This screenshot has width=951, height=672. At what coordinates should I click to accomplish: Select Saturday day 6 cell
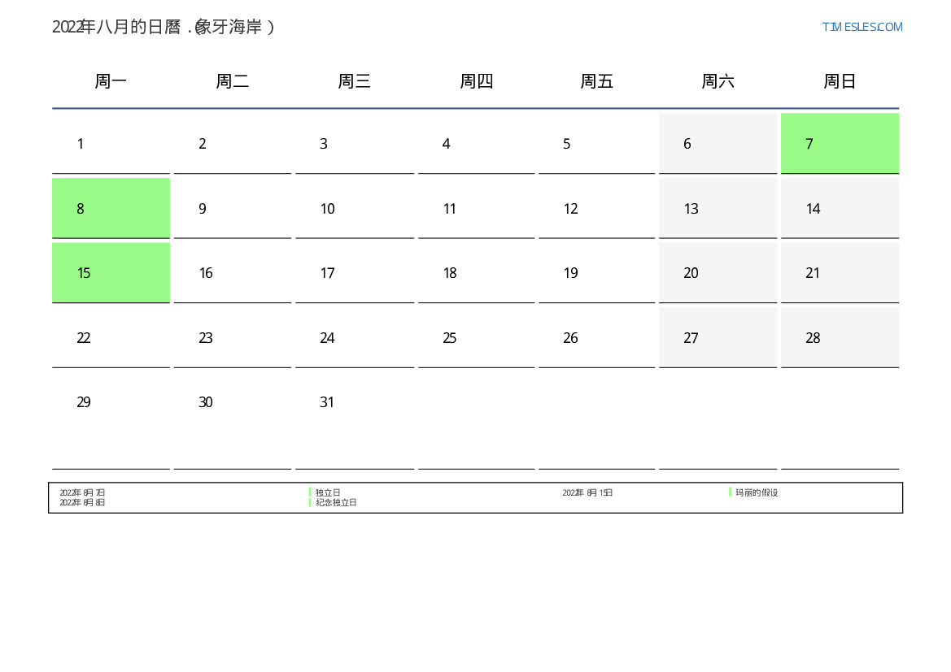point(718,144)
